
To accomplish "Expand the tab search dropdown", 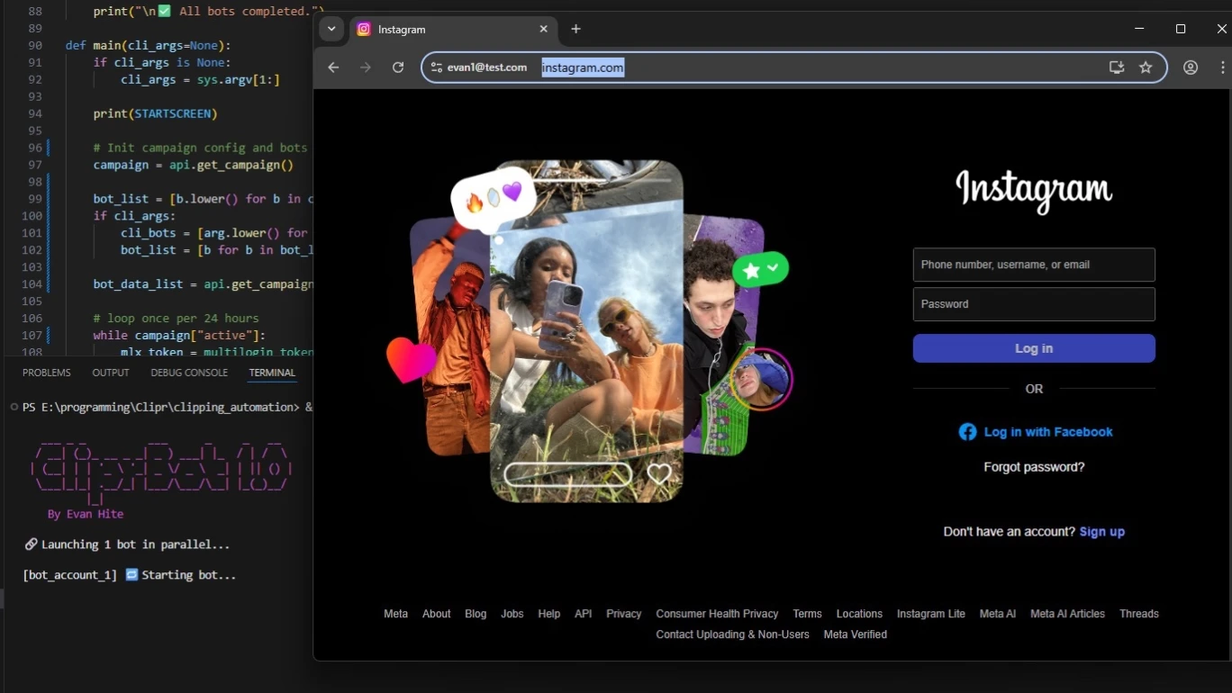I will [331, 29].
